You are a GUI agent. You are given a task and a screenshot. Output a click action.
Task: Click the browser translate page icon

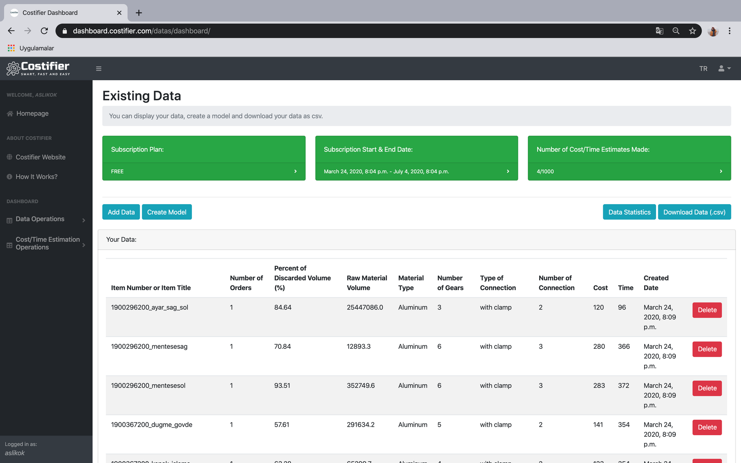click(659, 31)
